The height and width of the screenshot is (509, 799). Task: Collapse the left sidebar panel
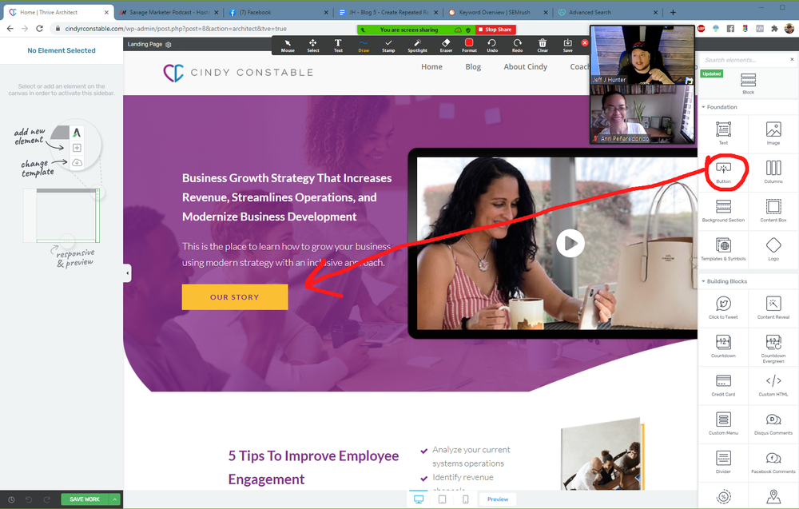click(x=127, y=273)
